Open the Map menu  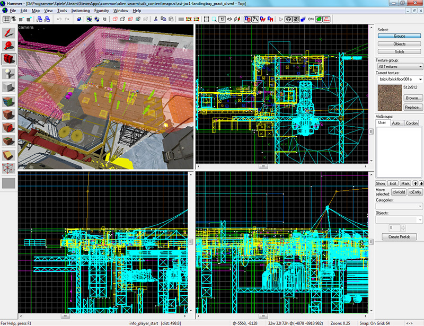[36, 11]
